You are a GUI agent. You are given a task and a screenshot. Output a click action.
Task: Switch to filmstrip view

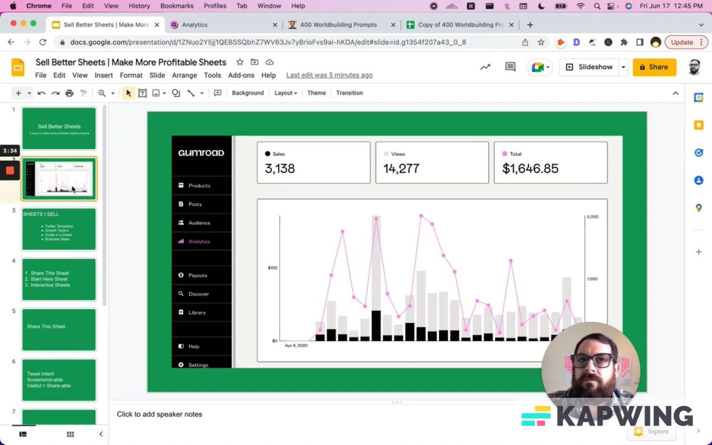tap(23, 434)
